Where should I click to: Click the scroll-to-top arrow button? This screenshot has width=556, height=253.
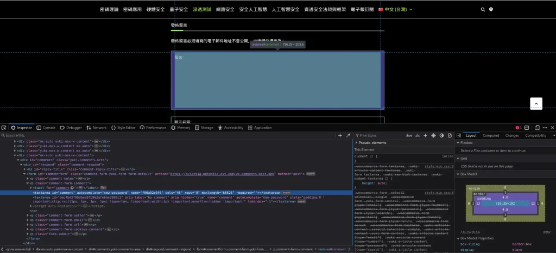click(x=536, y=103)
